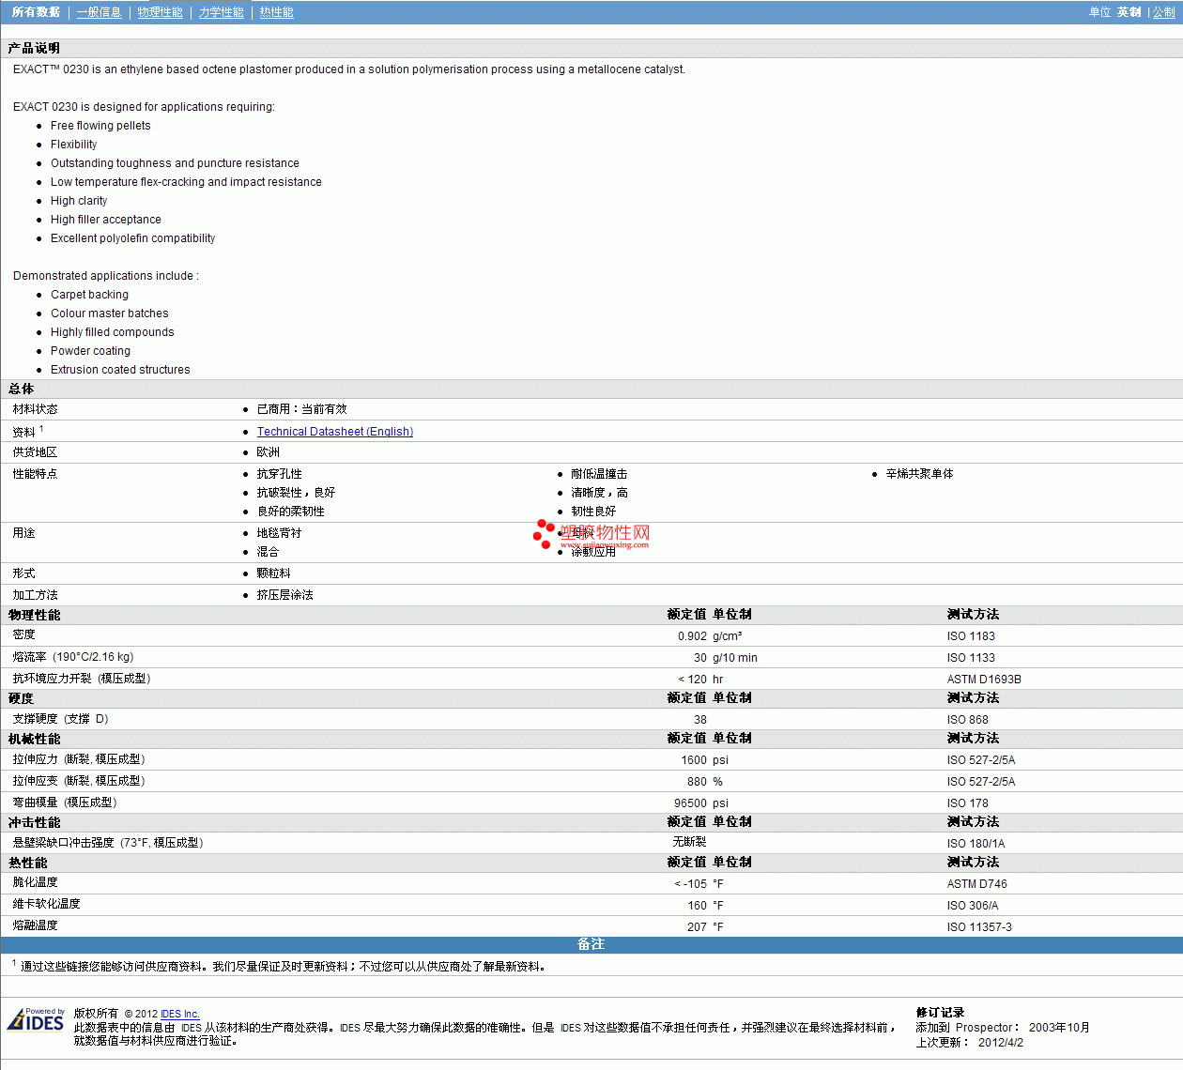1183x1070 pixels.
Task: Click the ISO 1183 test method cell
Action: pyautogui.click(x=970, y=636)
